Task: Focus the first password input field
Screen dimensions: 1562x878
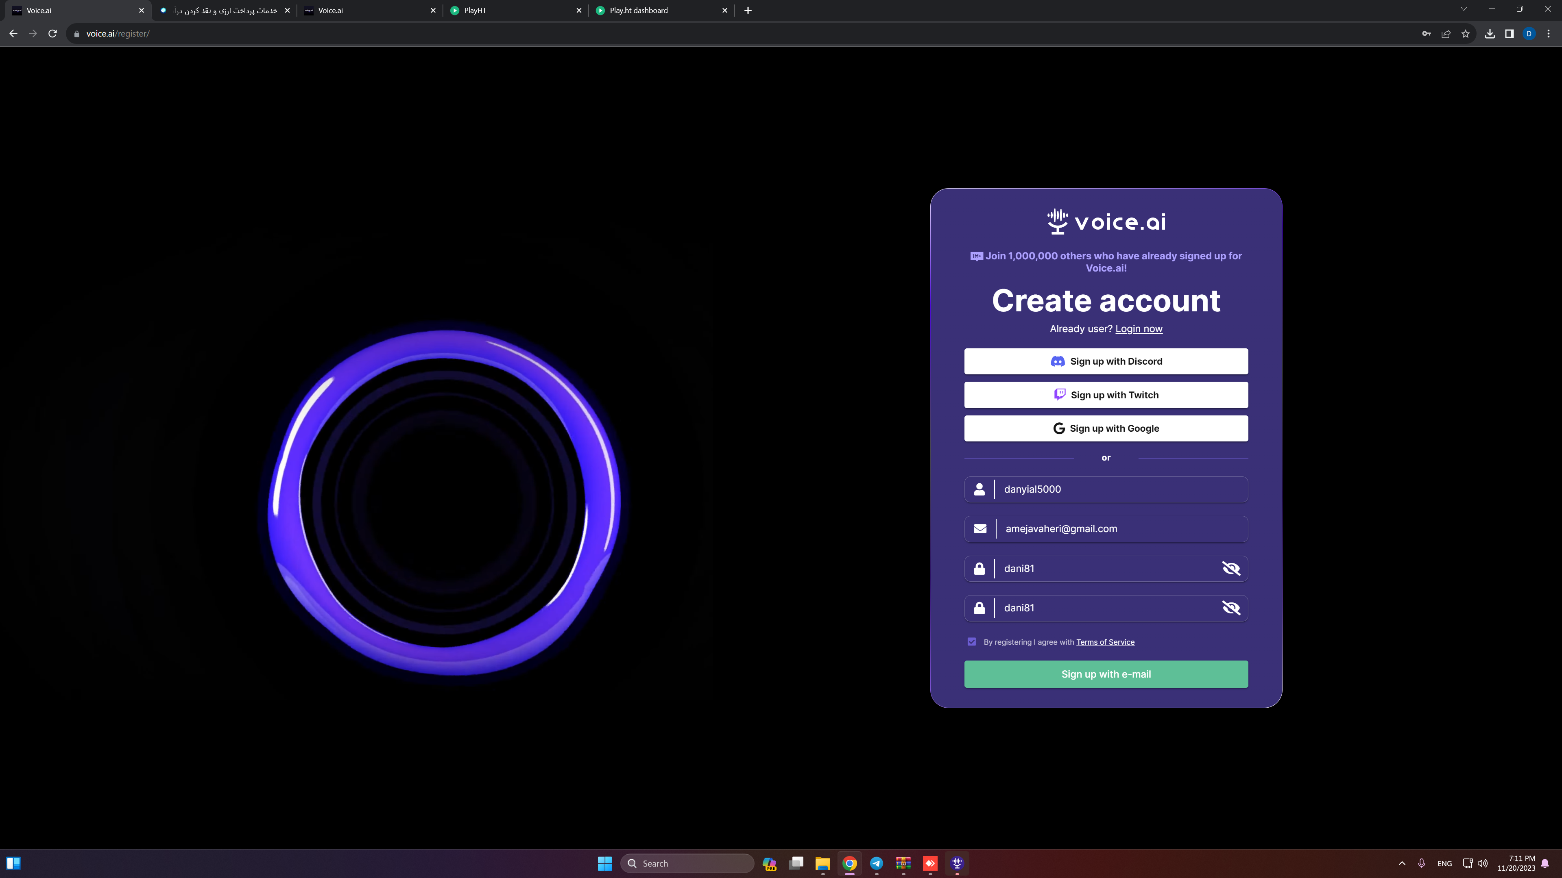Action: coord(1106,568)
